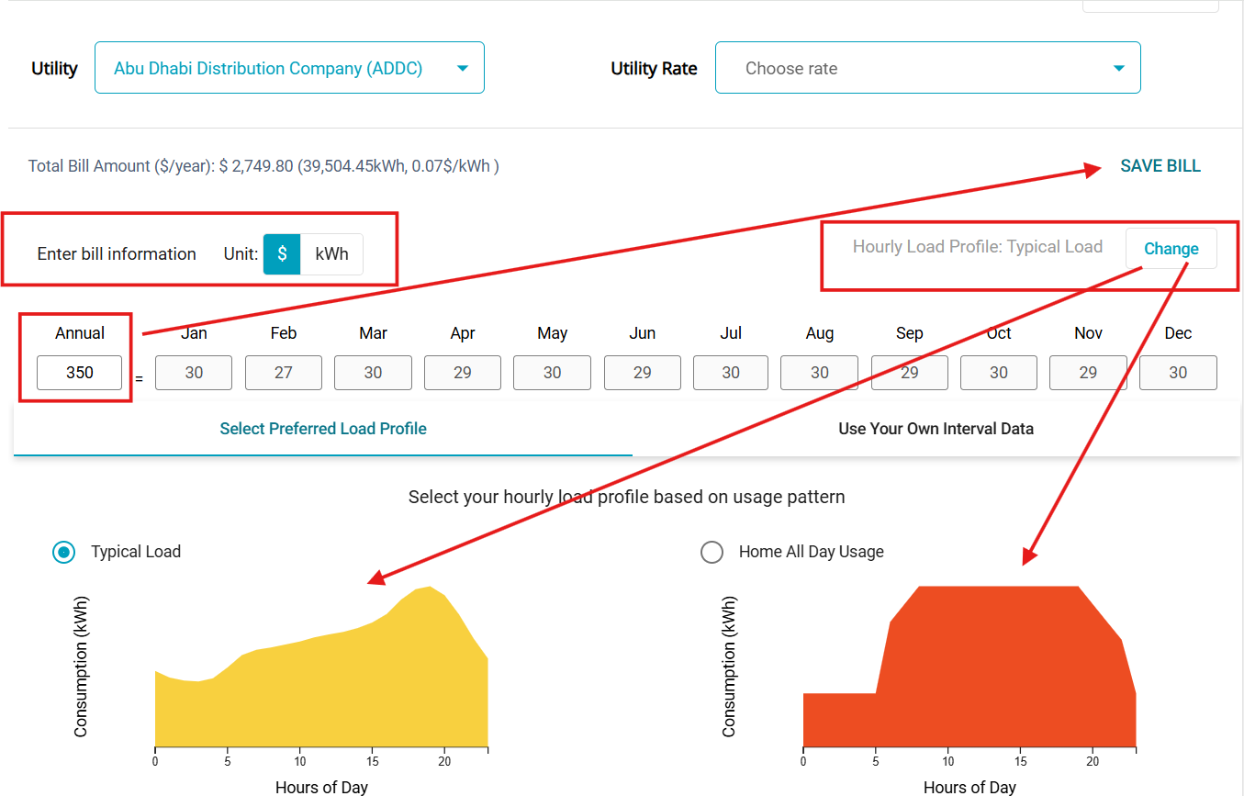Switch to Use Your Own Interval Data tab
This screenshot has width=1244, height=796.
(x=936, y=429)
